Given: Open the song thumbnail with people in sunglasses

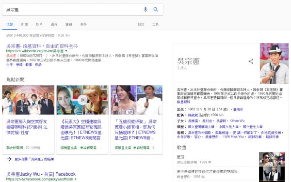Looking at the screenshot, I should (272, 159).
